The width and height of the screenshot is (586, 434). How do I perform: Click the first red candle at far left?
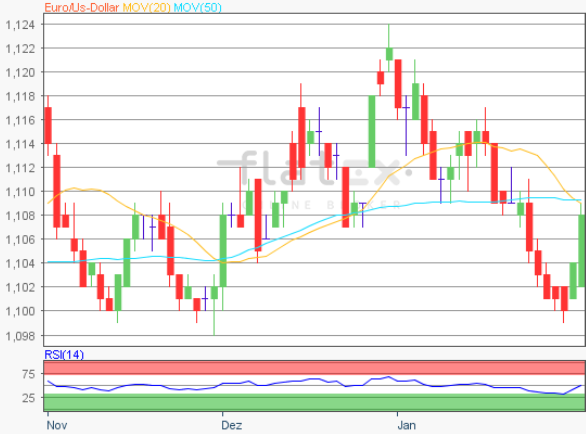48,125
